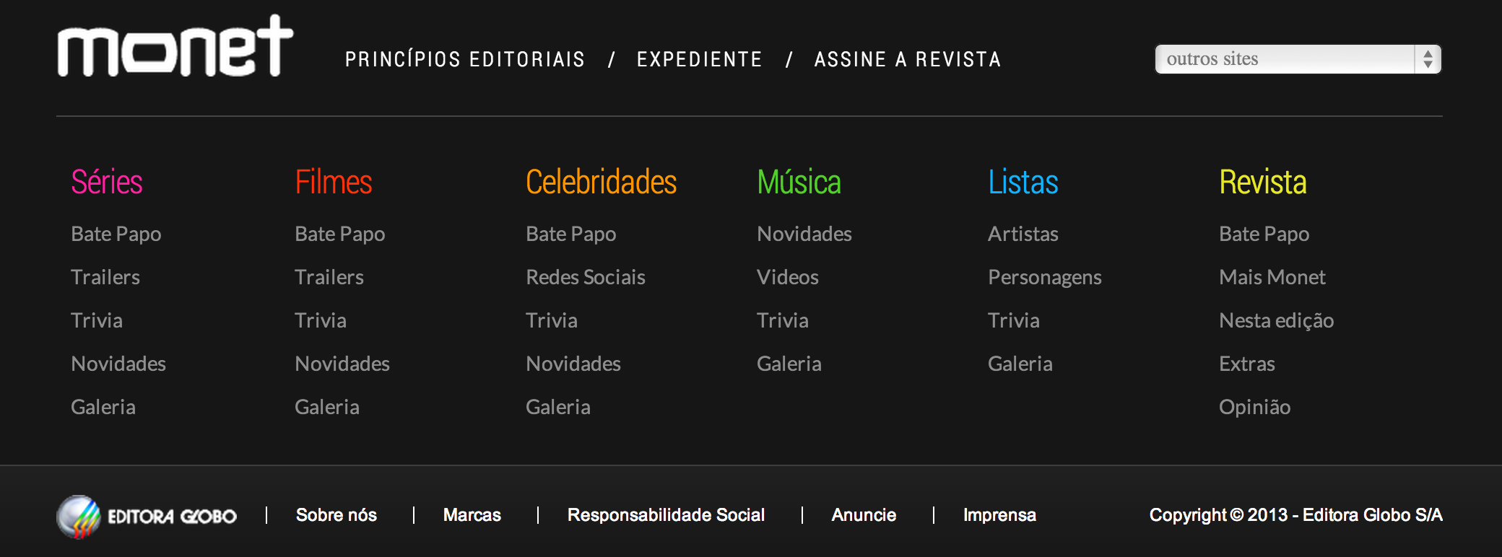This screenshot has width=1502, height=557.
Task: Go to the Expediente menu item
Action: click(699, 59)
